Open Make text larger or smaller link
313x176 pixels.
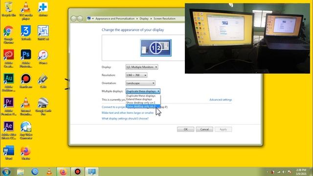(x=128, y=113)
